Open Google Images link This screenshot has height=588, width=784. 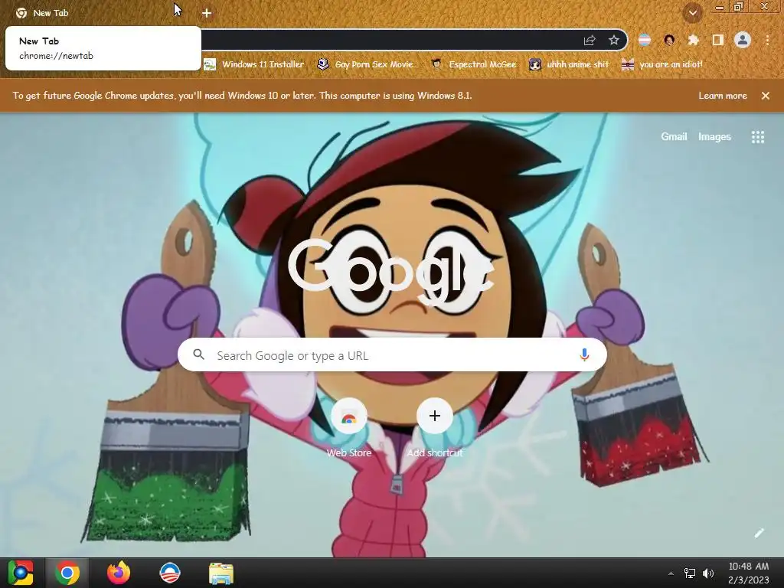tap(714, 136)
